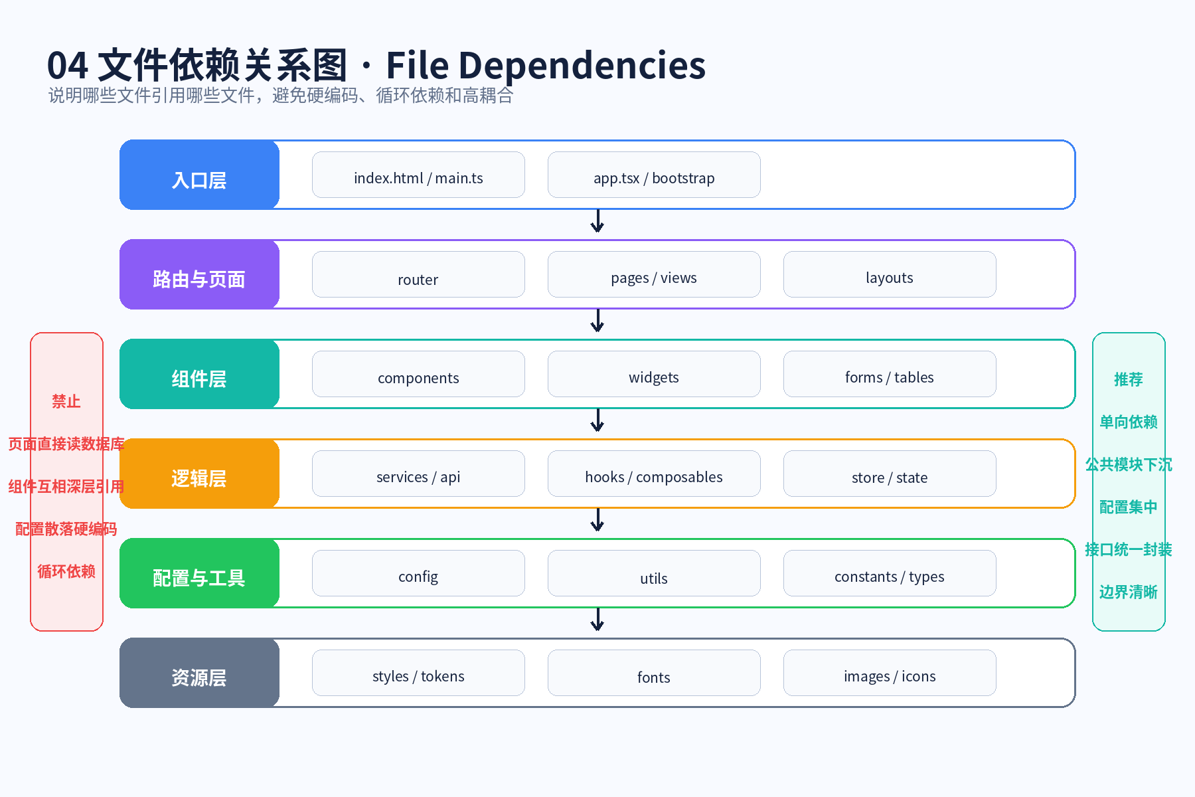Click the index.html / main.ts box
The width and height of the screenshot is (1195, 797).
point(418,175)
